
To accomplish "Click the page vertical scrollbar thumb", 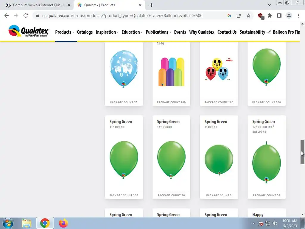I will [x=302, y=152].
